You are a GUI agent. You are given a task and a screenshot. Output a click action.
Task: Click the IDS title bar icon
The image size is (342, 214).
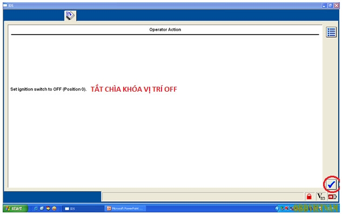5,5
